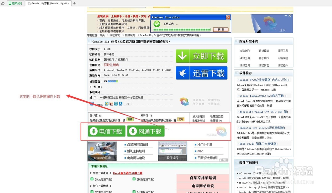The height and width of the screenshot is (193, 332).
Task: Close the Windows Installer popup
Action: click(x=228, y=17)
